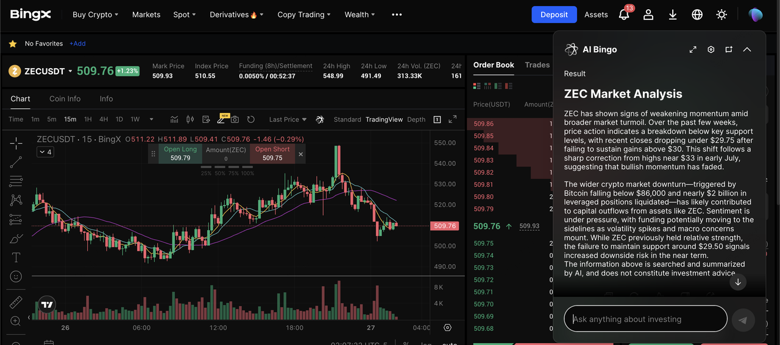Open the Last Price dropdown
780x345 pixels.
pos(288,119)
